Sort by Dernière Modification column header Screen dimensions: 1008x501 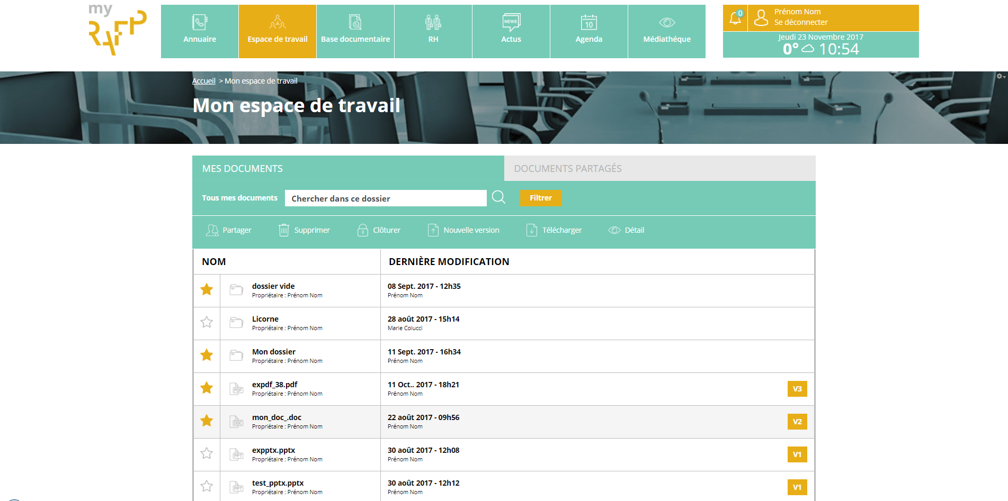coord(449,262)
